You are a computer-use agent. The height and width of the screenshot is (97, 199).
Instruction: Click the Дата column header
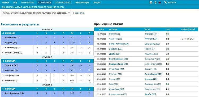[x=102, y=29]
